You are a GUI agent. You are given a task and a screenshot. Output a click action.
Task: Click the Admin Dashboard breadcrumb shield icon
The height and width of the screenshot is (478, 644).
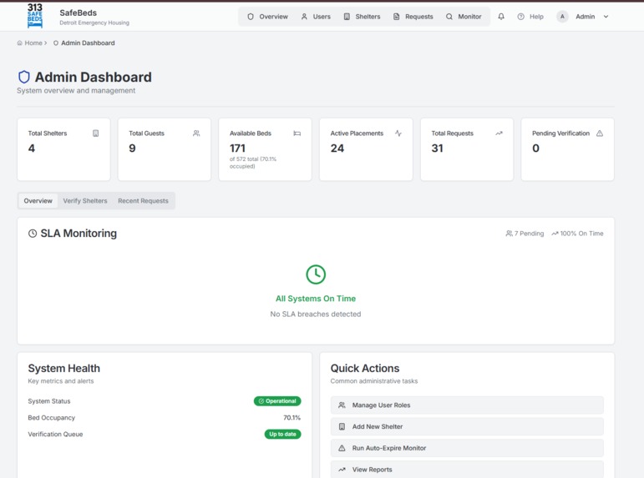(56, 43)
